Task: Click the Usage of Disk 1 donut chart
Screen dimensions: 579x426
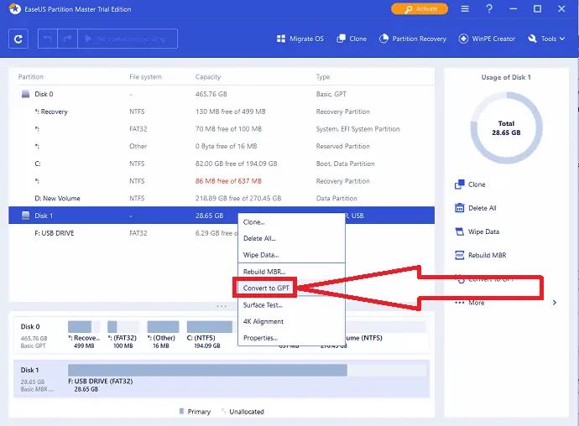Action: click(506, 127)
